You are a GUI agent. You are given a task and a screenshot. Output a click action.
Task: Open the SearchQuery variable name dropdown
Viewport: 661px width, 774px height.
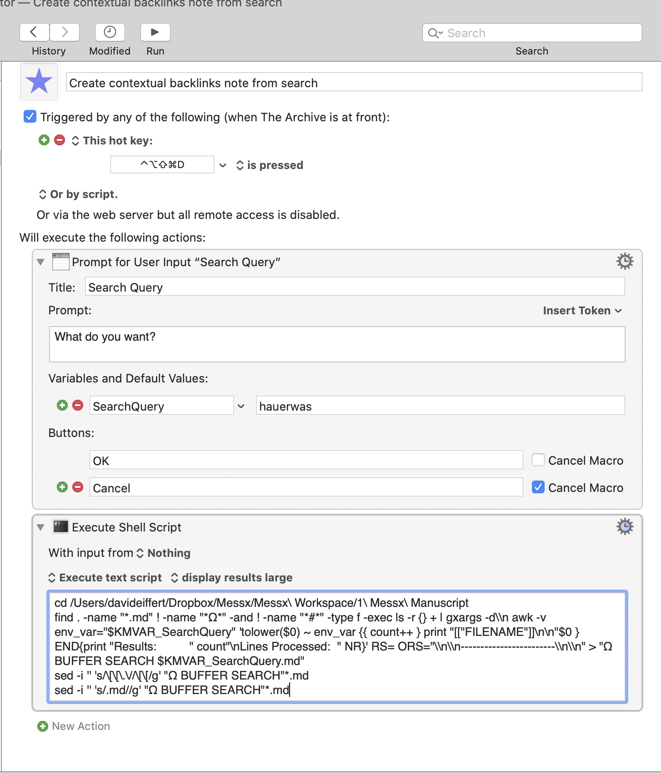(x=241, y=406)
